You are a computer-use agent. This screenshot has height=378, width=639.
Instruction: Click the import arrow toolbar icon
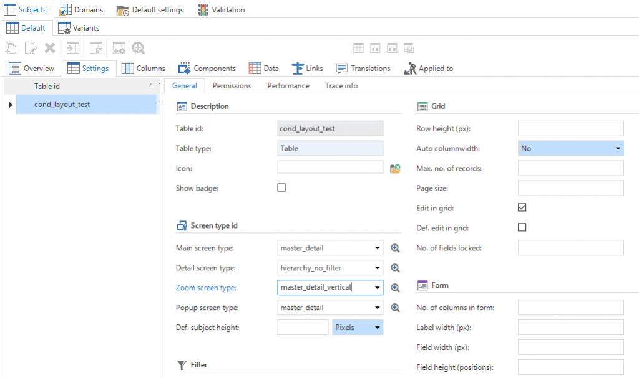click(x=73, y=48)
